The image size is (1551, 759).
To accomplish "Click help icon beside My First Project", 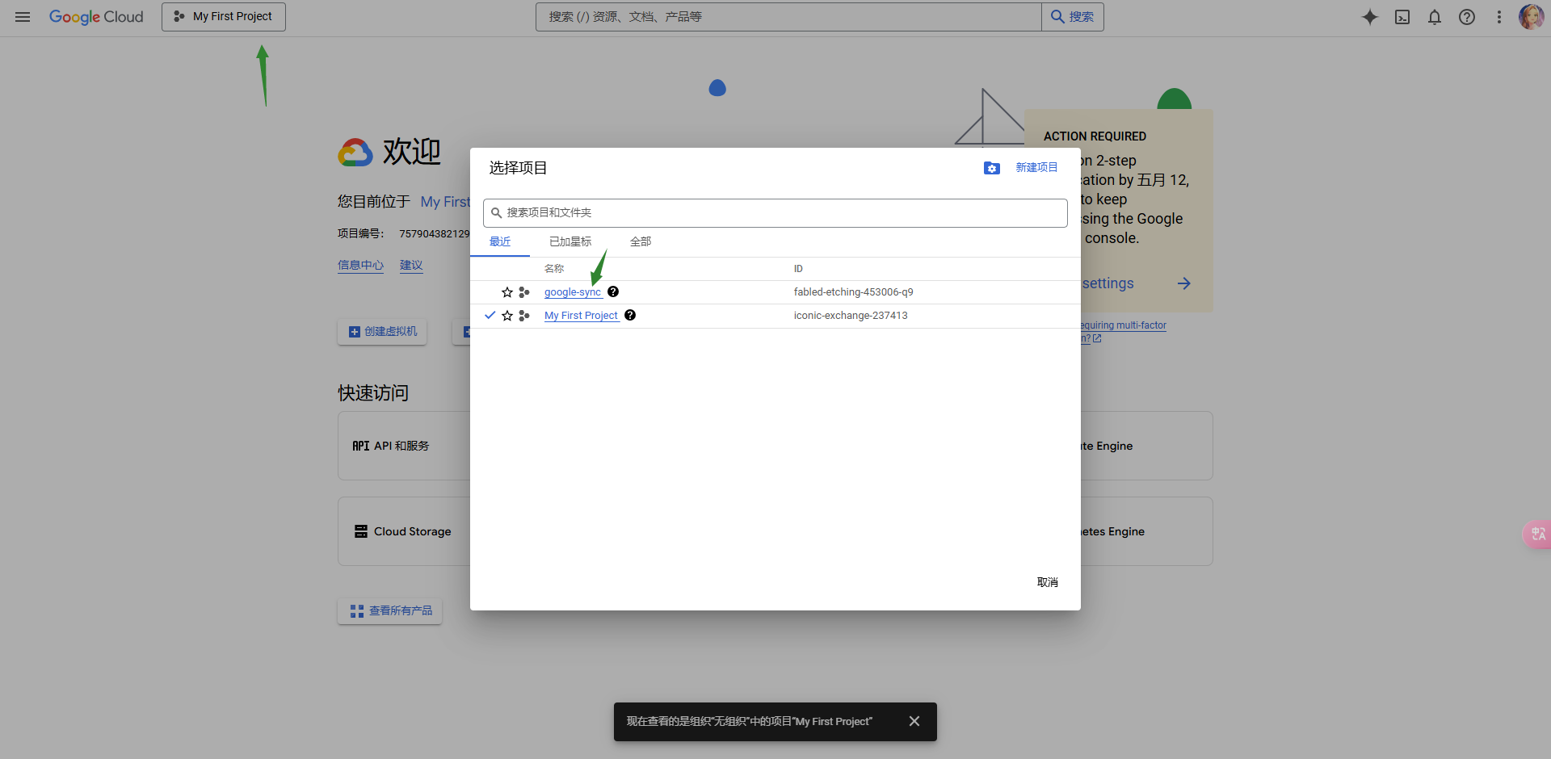I will pos(630,315).
